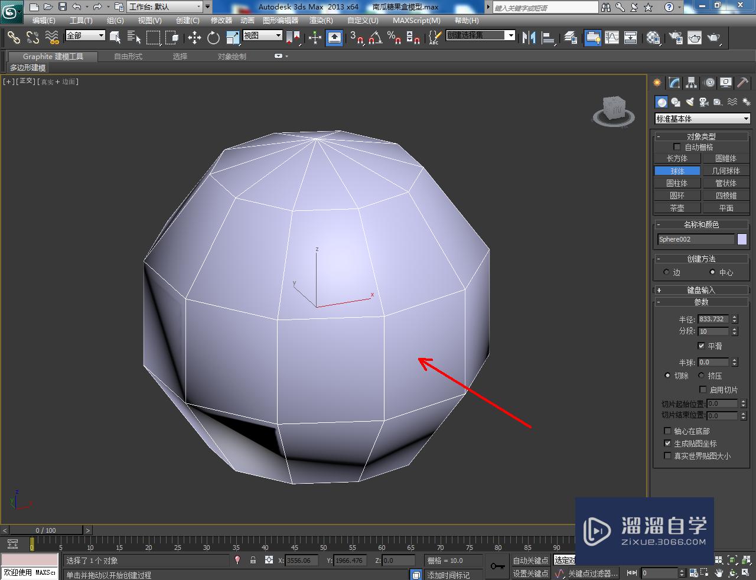Open the 修改器 menu

coord(221,20)
